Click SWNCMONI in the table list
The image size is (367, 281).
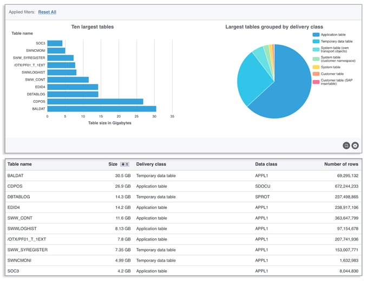19,260
